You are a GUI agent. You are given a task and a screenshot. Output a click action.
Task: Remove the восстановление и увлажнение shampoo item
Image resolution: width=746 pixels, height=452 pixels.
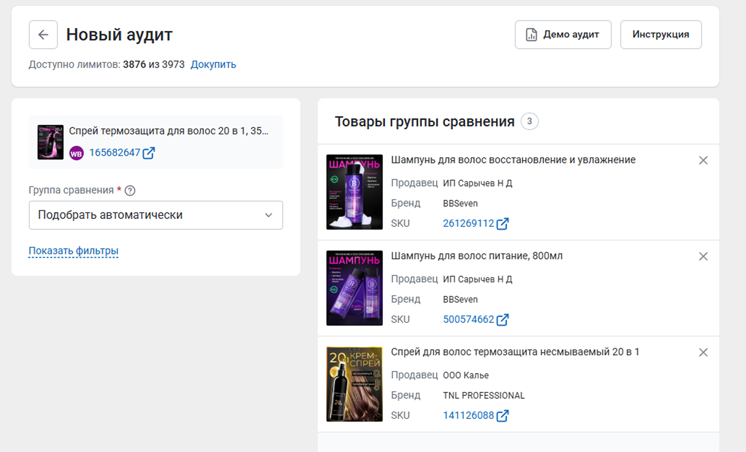[703, 160]
